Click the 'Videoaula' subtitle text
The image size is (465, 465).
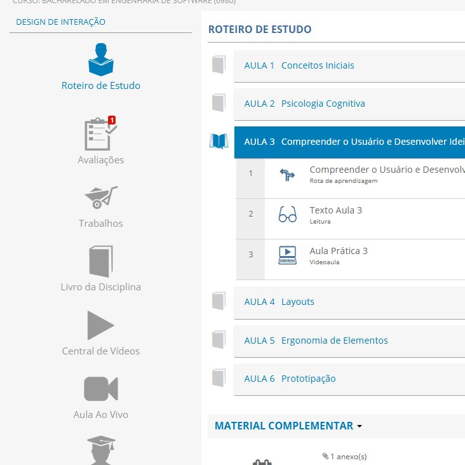tap(325, 262)
